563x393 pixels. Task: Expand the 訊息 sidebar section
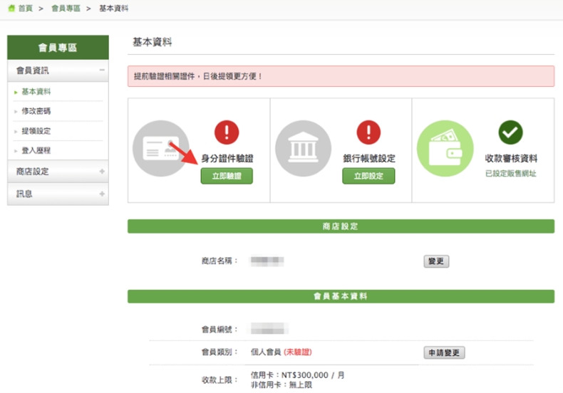[x=102, y=194]
